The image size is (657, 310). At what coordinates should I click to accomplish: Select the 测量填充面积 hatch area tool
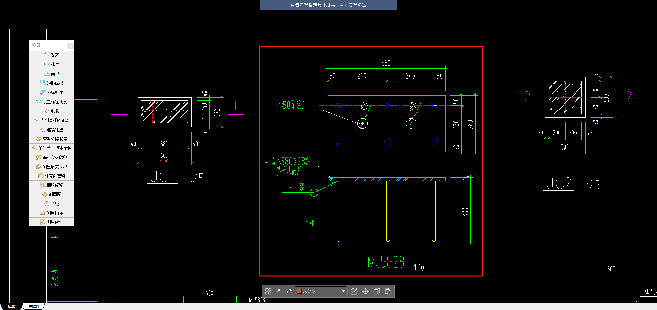click(x=52, y=167)
